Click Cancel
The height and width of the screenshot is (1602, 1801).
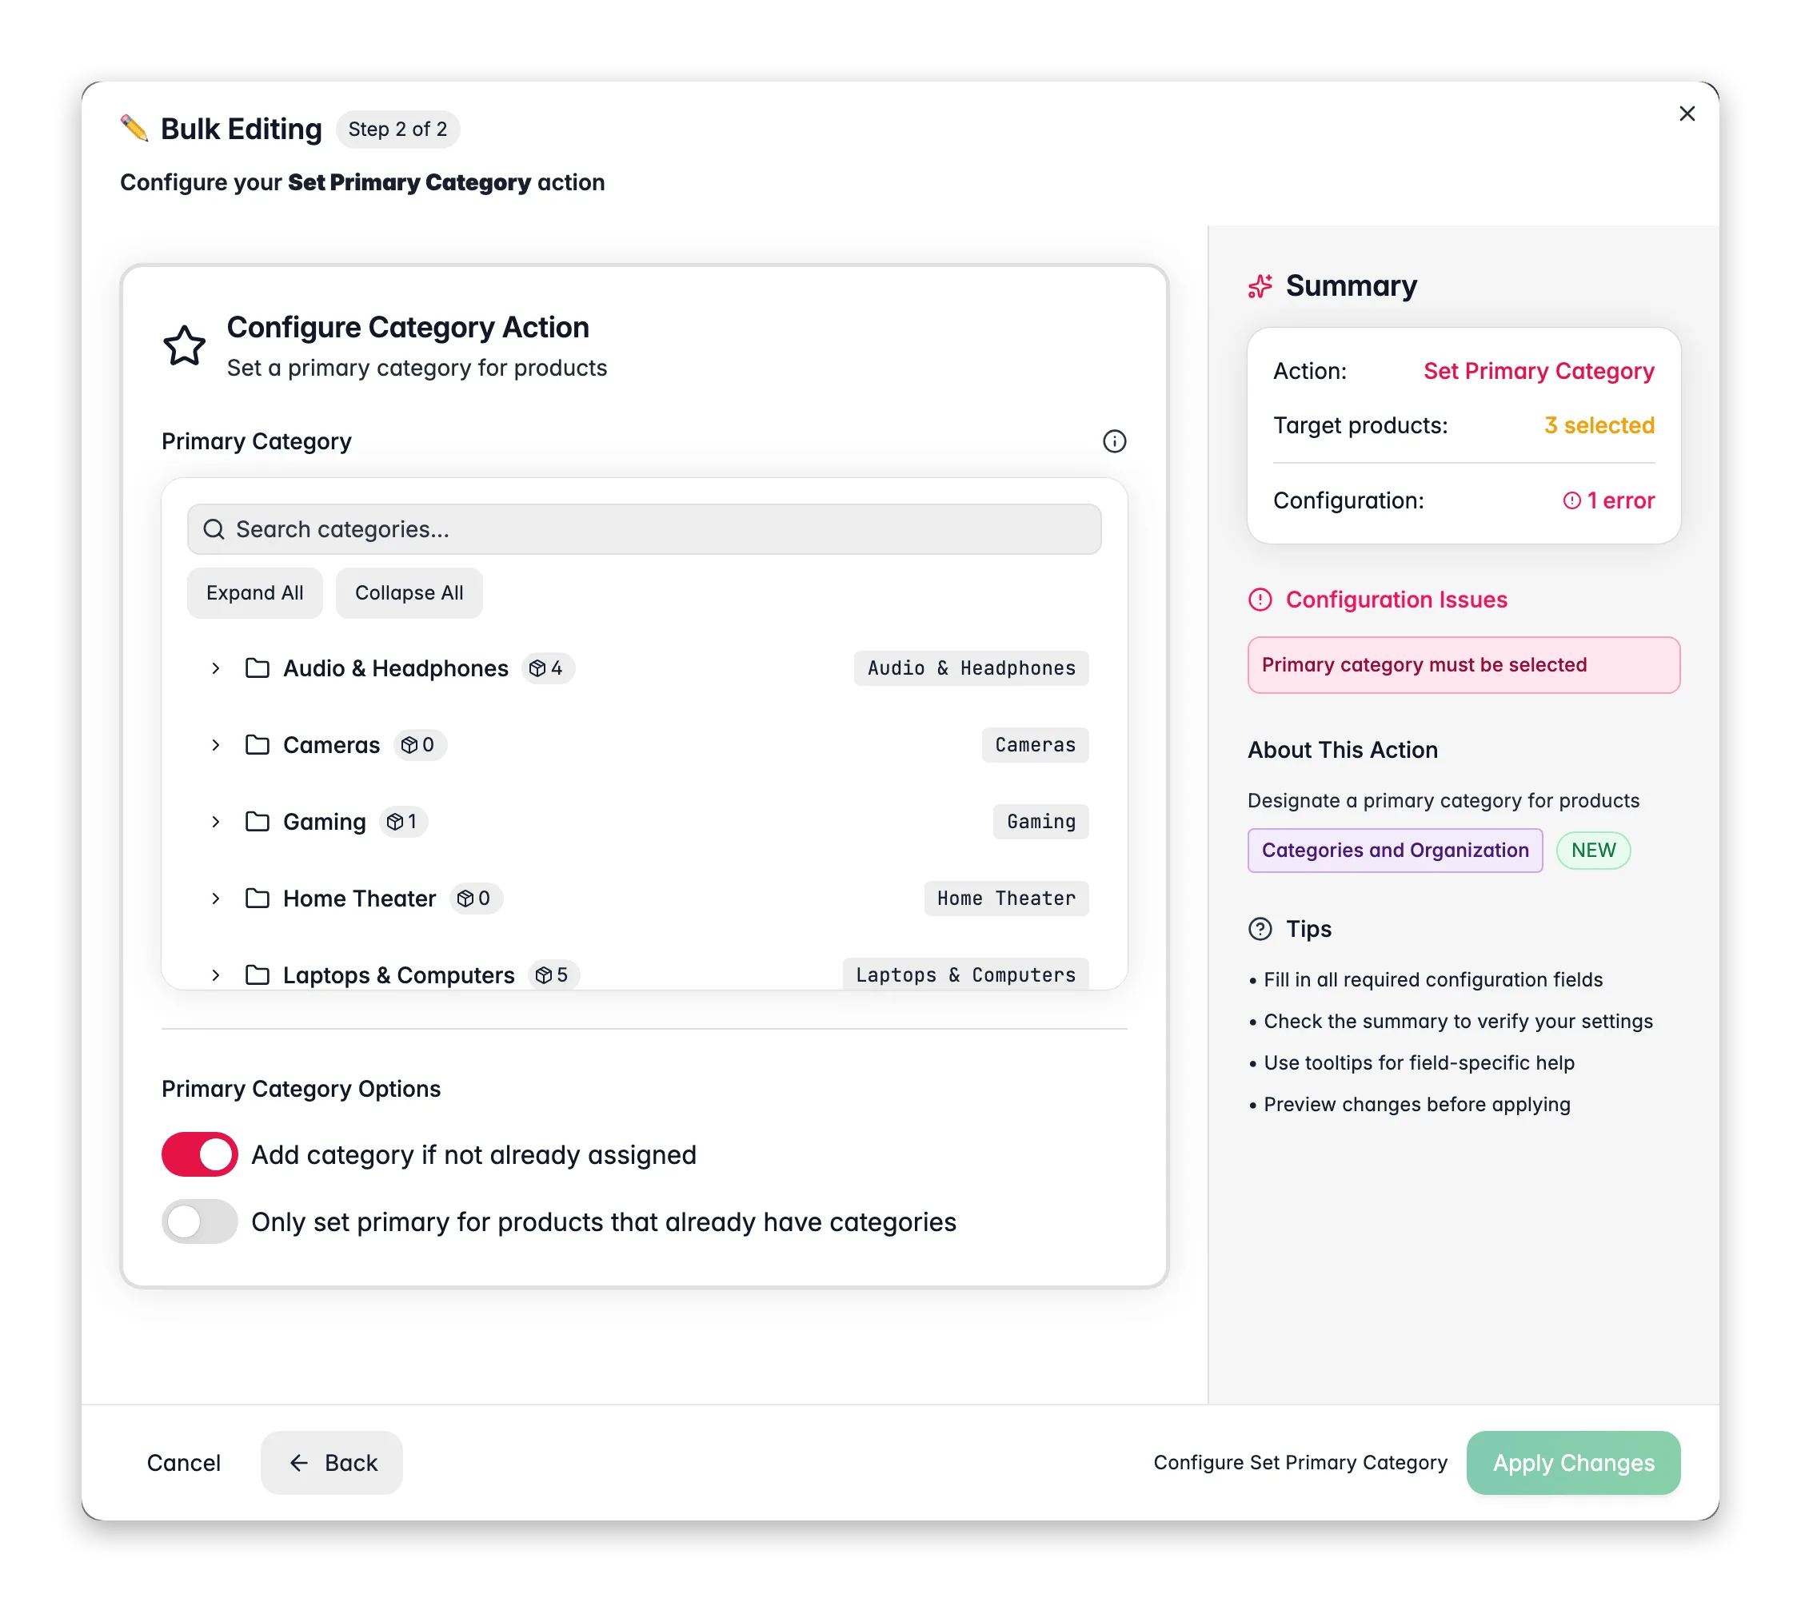pos(183,1463)
